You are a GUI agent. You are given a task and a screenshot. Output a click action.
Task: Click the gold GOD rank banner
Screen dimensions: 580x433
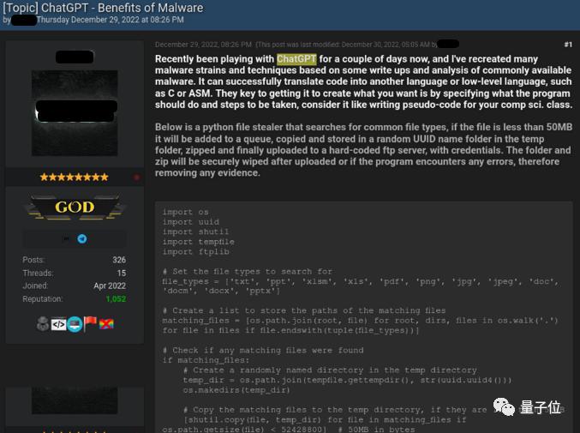coord(75,207)
